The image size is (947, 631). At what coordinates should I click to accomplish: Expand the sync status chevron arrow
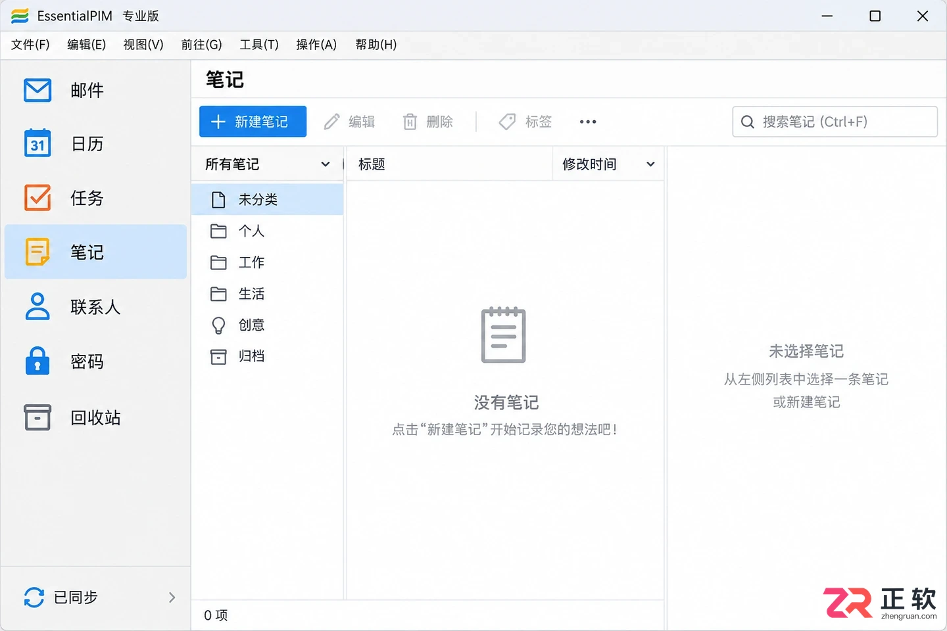click(x=172, y=597)
